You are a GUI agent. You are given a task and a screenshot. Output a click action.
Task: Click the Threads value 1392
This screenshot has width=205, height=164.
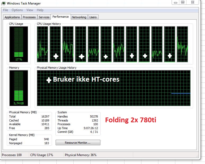tap(95, 120)
